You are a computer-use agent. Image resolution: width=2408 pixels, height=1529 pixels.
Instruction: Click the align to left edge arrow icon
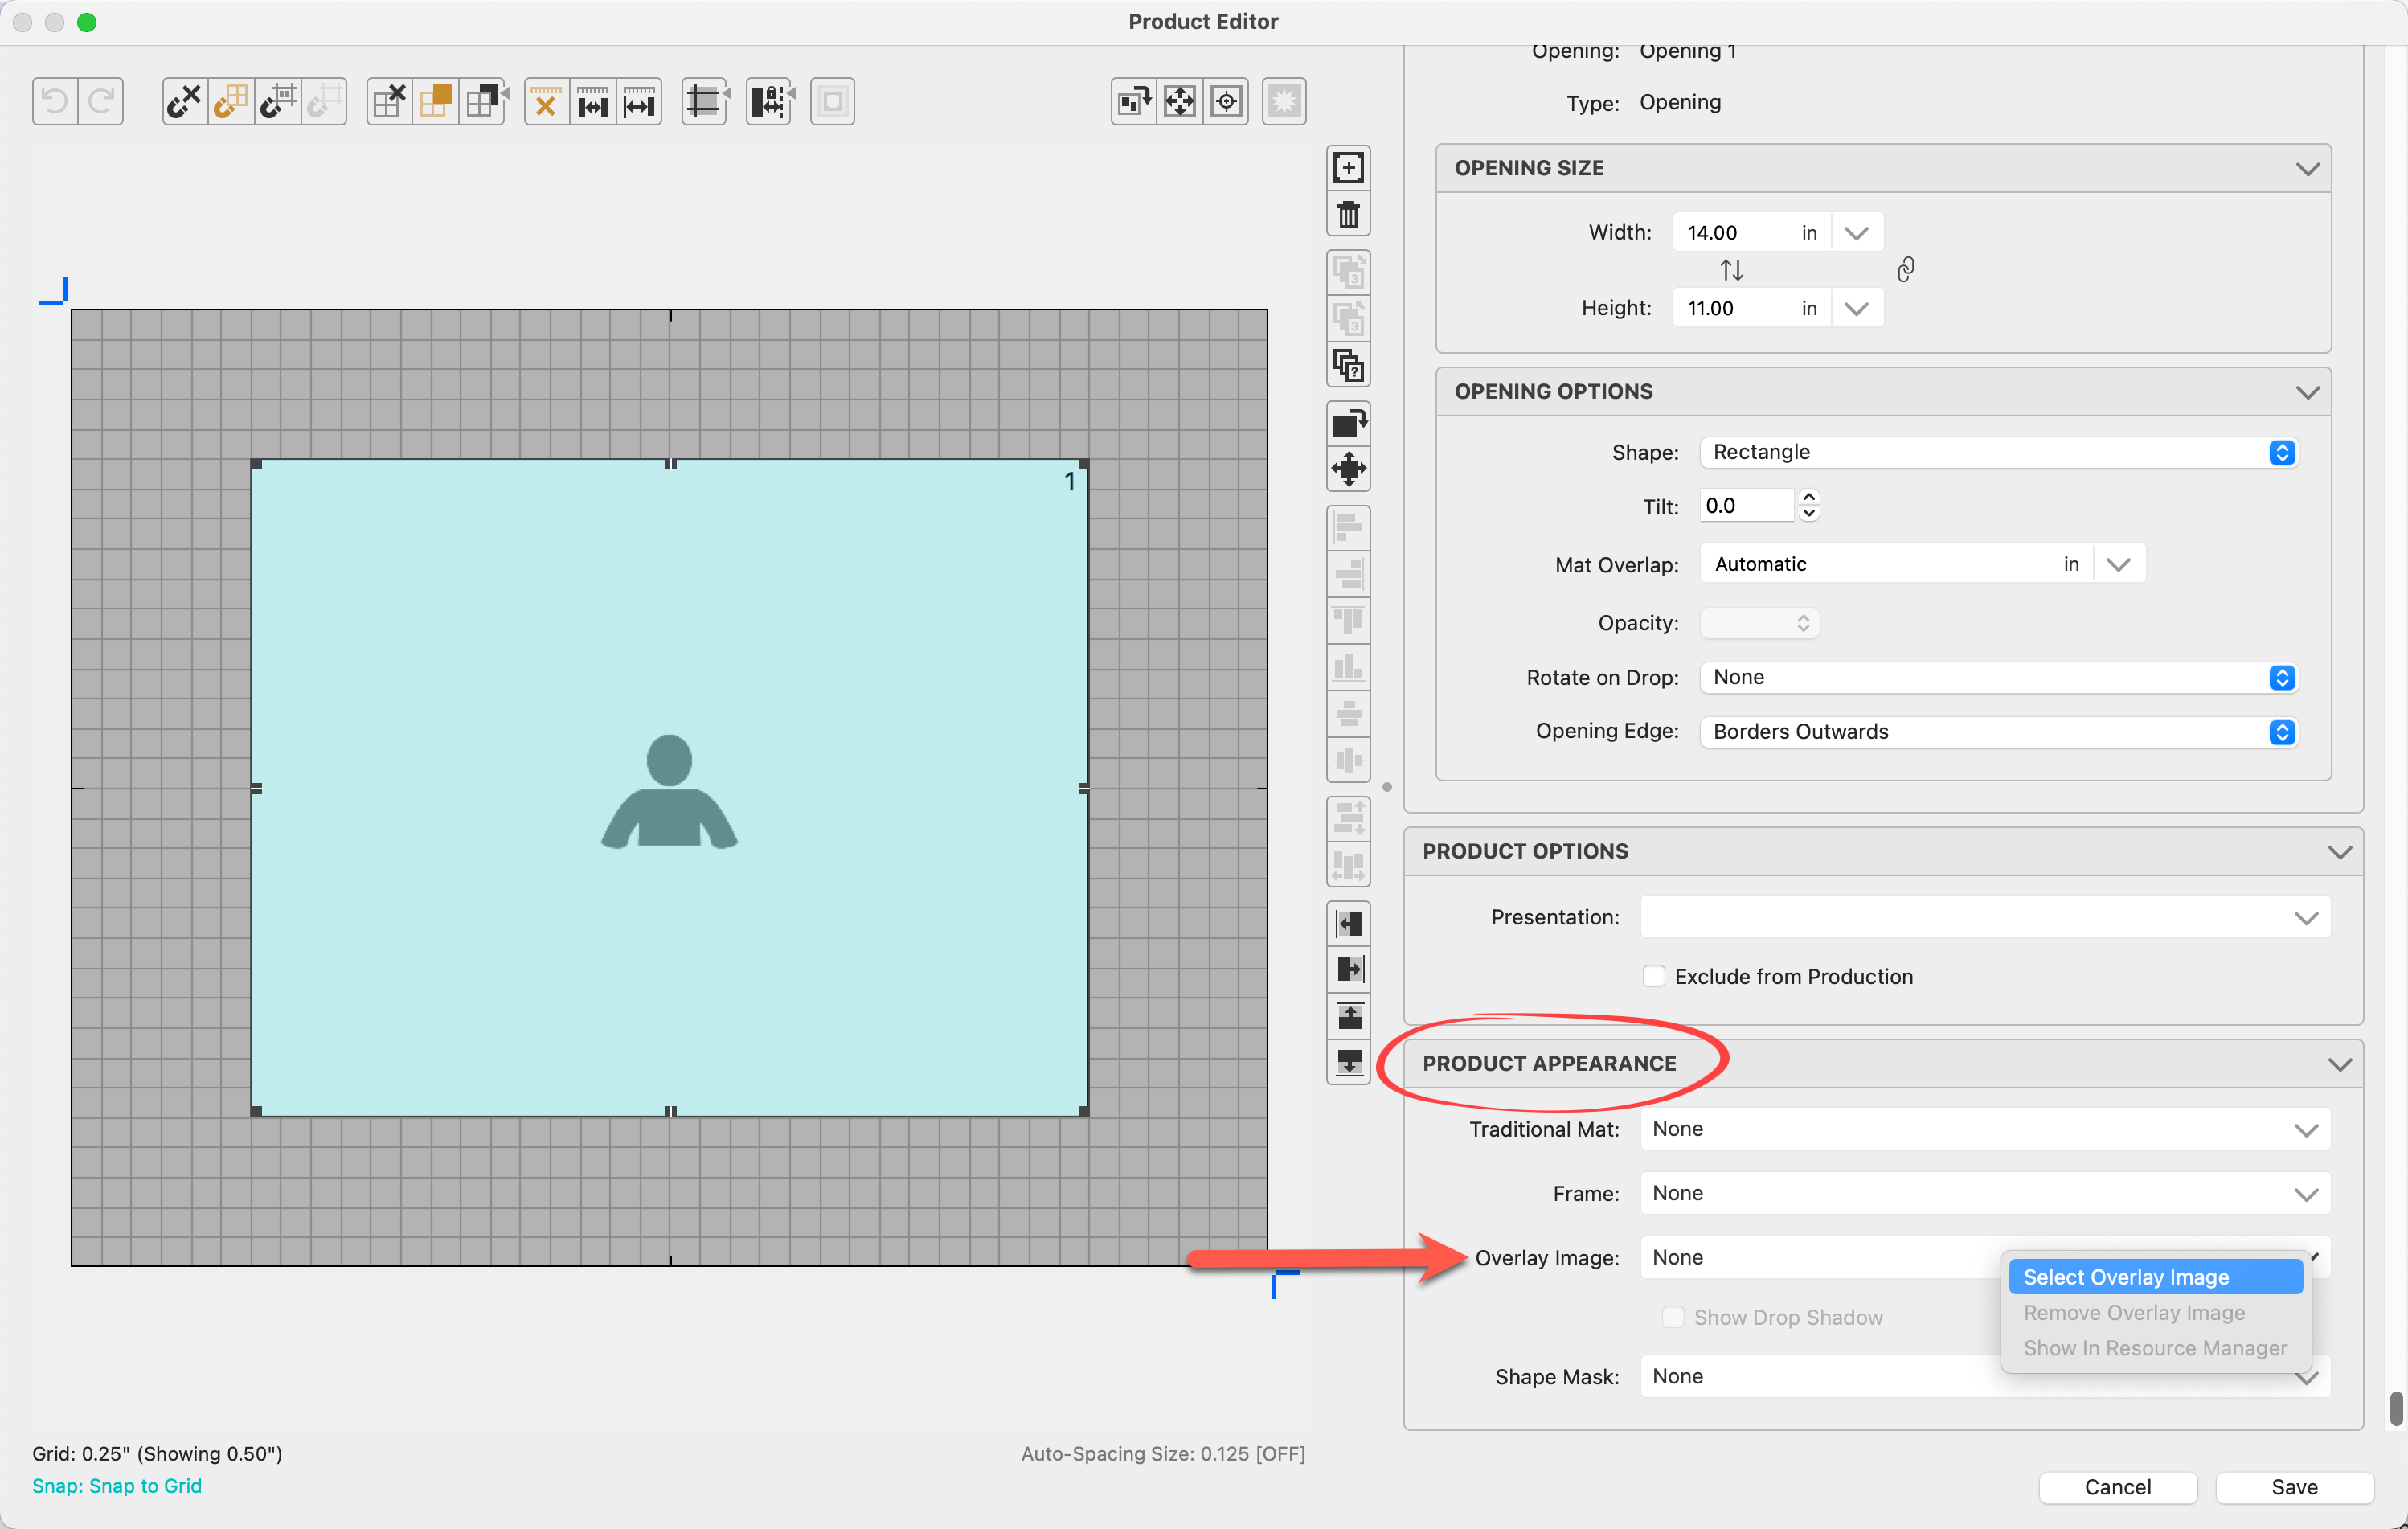(1348, 923)
